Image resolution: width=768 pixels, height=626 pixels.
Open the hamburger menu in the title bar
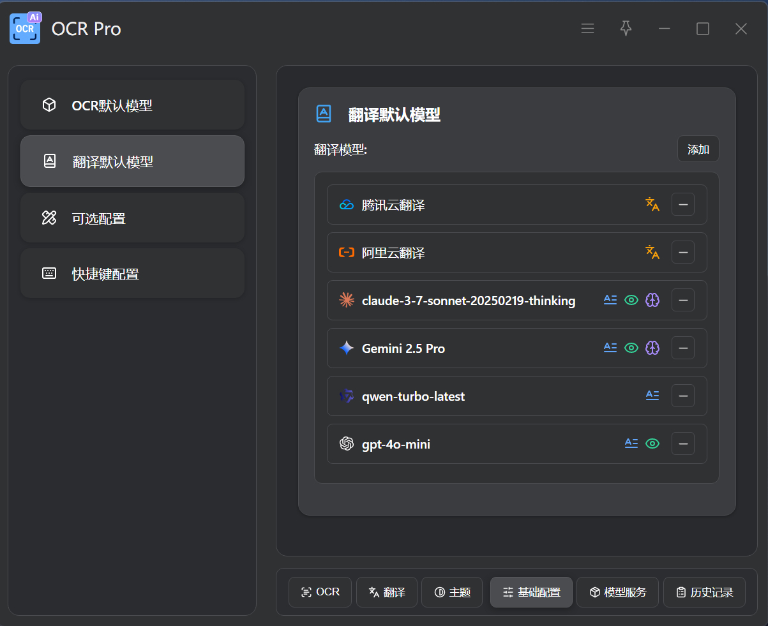[587, 29]
